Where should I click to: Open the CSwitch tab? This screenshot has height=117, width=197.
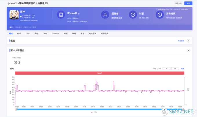tap(56, 33)
